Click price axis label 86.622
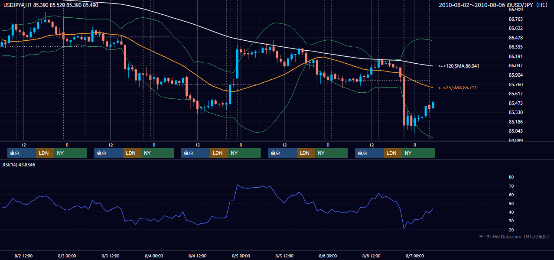The image size is (554, 260). click(515, 28)
